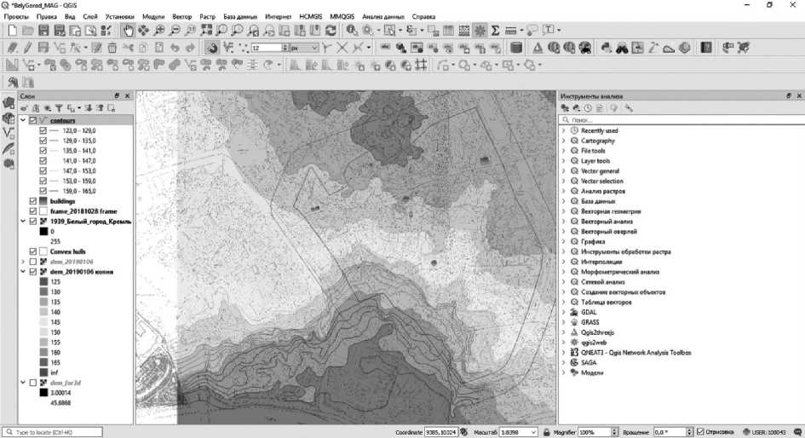
Task: Click the Open Attribute Table icon
Action: click(448, 31)
